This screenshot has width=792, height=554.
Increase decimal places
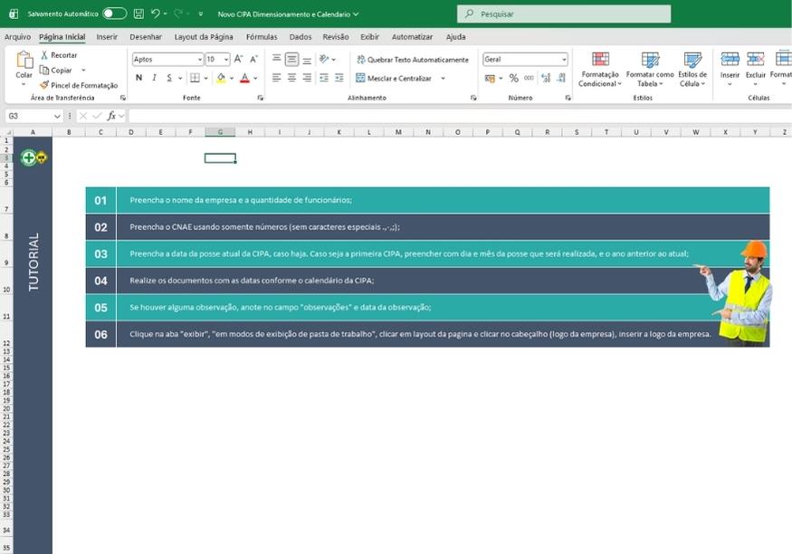(x=546, y=78)
